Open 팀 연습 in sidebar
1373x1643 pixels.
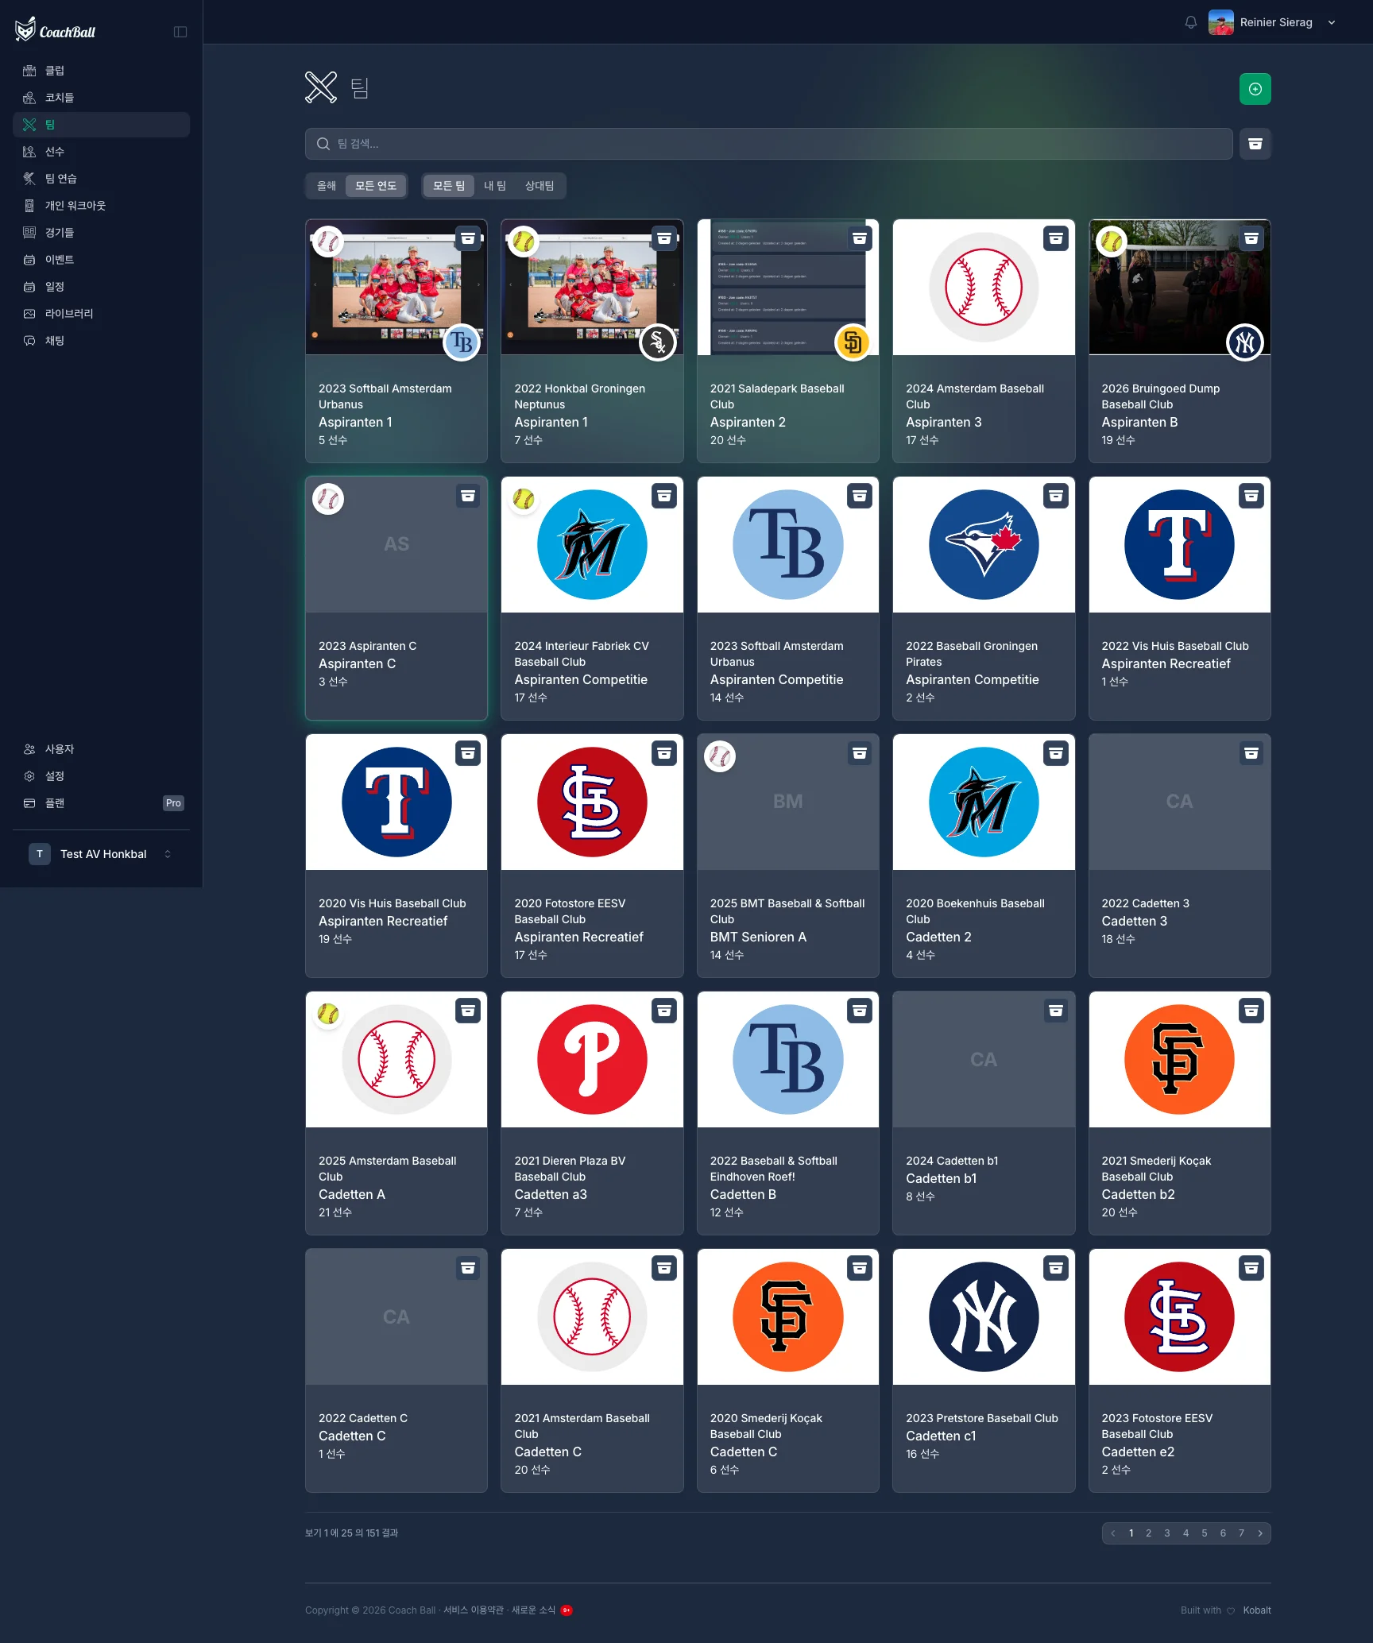coord(101,179)
